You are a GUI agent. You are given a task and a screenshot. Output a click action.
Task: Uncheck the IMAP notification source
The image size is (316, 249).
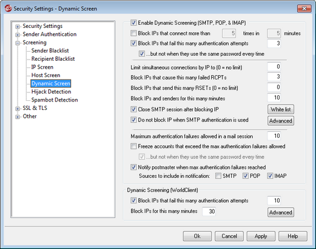(x=270, y=176)
